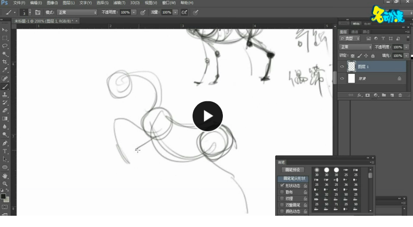
Task: Click the 画笔预设 button
Action: 292,170
